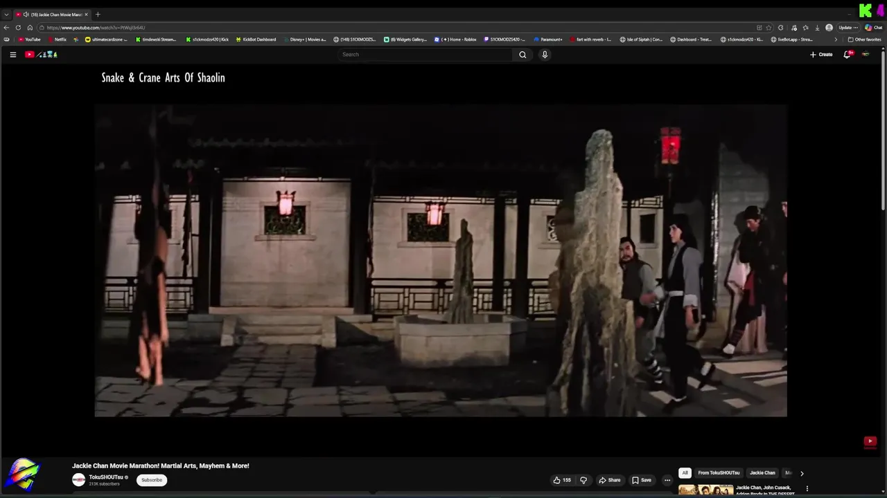Open Copilot Chat in browser toolbar
This screenshot has height=498, width=887.
[872, 28]
